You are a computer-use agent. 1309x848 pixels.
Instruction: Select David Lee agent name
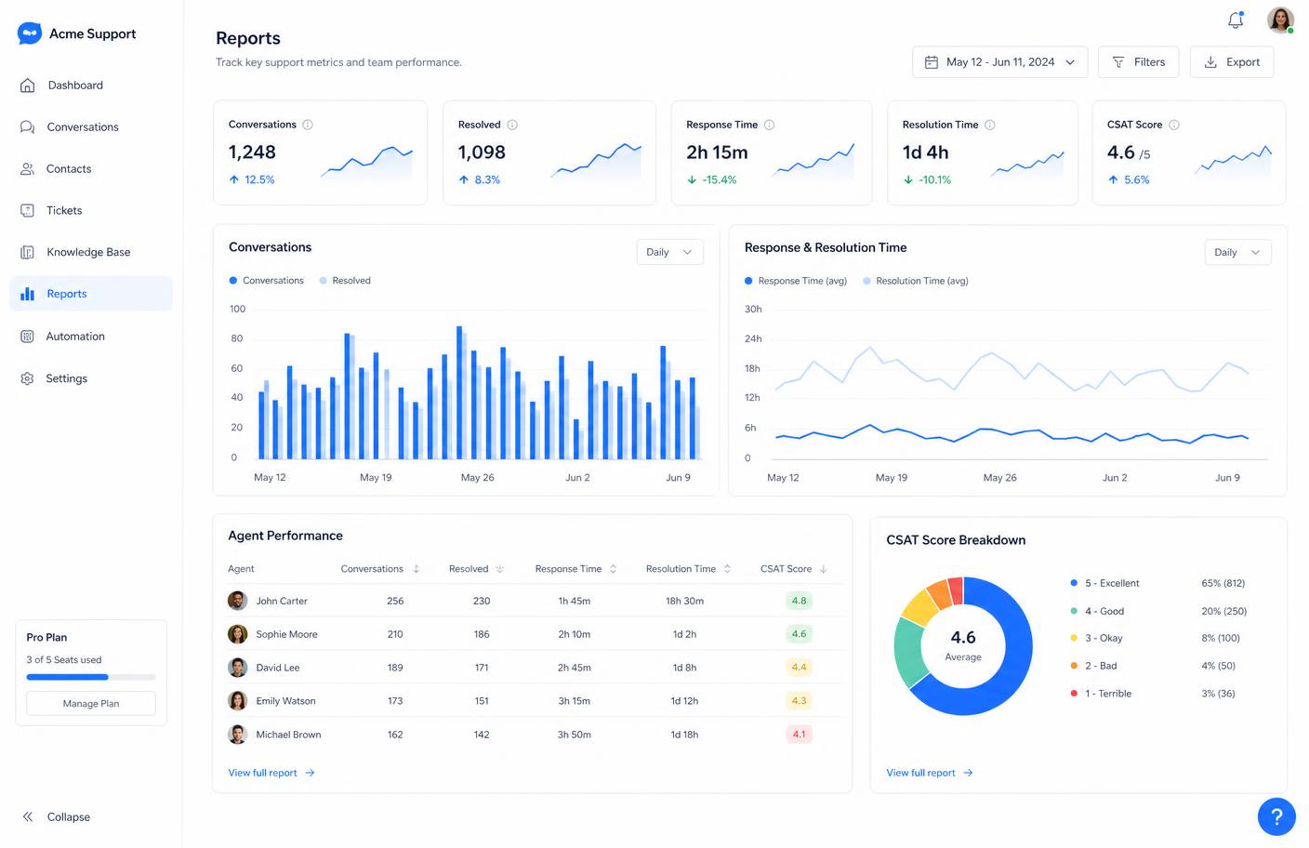pos(278,668)
